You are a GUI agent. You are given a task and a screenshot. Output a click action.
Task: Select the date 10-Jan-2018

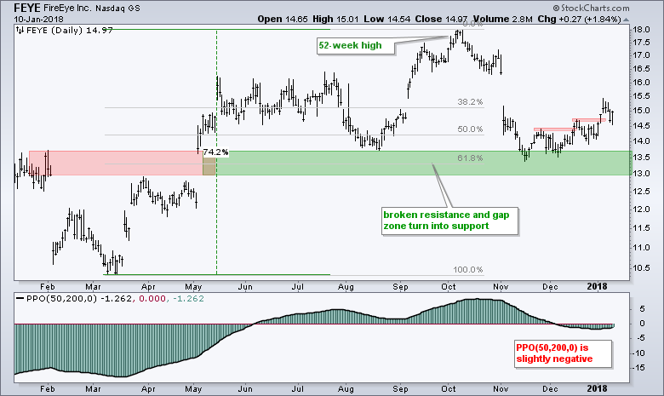(38, 19)
